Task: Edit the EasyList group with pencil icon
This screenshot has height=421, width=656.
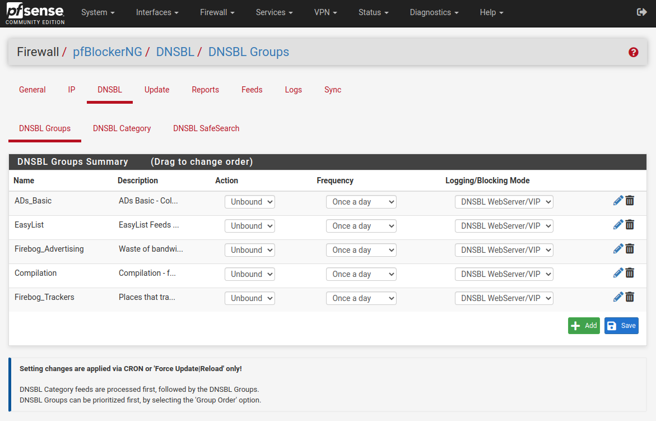Action: [618, 225]
